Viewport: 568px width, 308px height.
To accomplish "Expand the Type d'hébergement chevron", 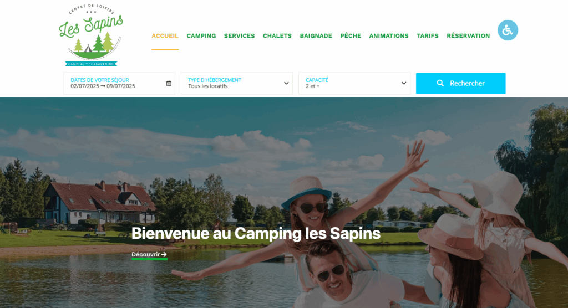I will pos(286,83).
